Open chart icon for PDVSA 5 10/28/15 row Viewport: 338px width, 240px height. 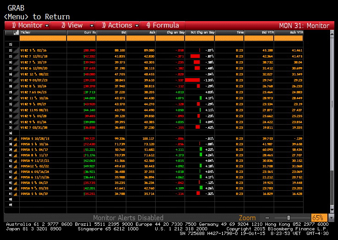(x=15, y=139)
